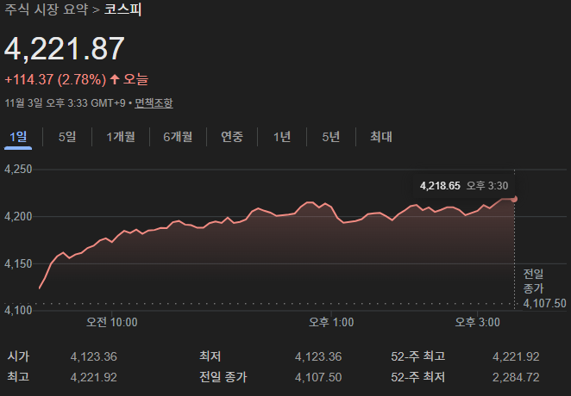Switch to the 1년 tab

point(282,137)
